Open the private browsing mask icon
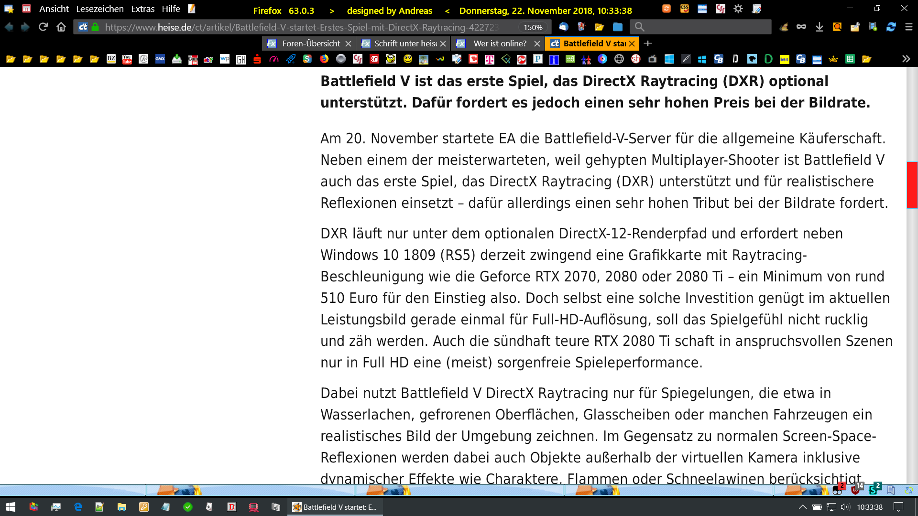Viewport: 918px width, 516px height. click(801, 27)
